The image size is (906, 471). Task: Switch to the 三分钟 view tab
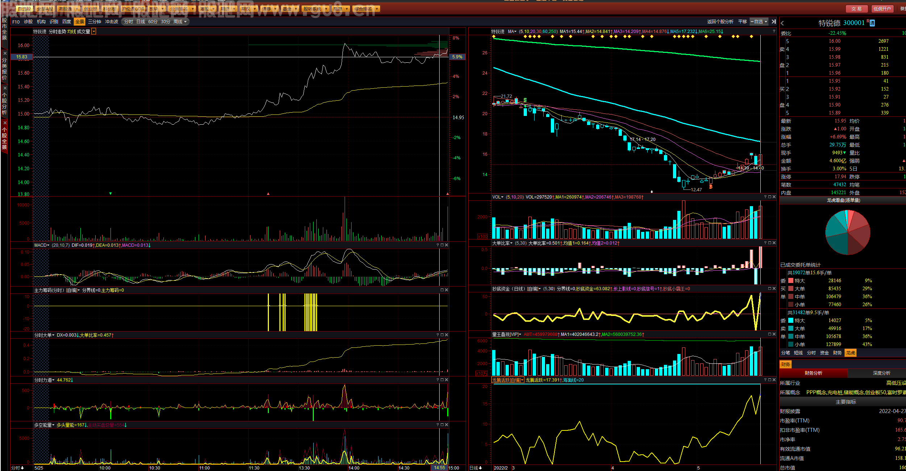click(x=95, y=22)
